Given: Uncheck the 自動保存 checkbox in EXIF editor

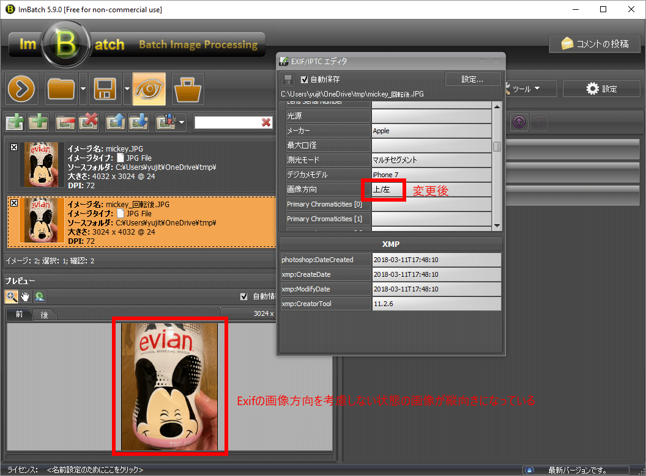Looking at the screenshot, I should (x=304, y=79).
